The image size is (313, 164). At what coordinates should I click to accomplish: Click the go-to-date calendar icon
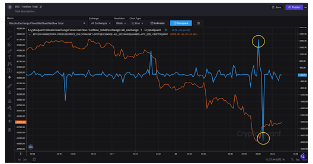34,159
